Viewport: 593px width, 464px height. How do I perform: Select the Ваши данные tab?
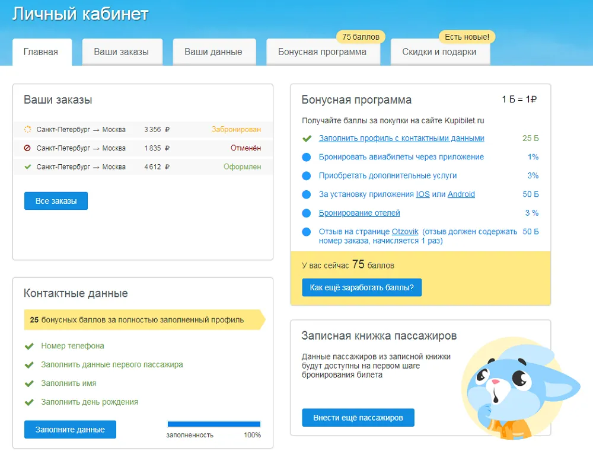[x=214, y=52]
